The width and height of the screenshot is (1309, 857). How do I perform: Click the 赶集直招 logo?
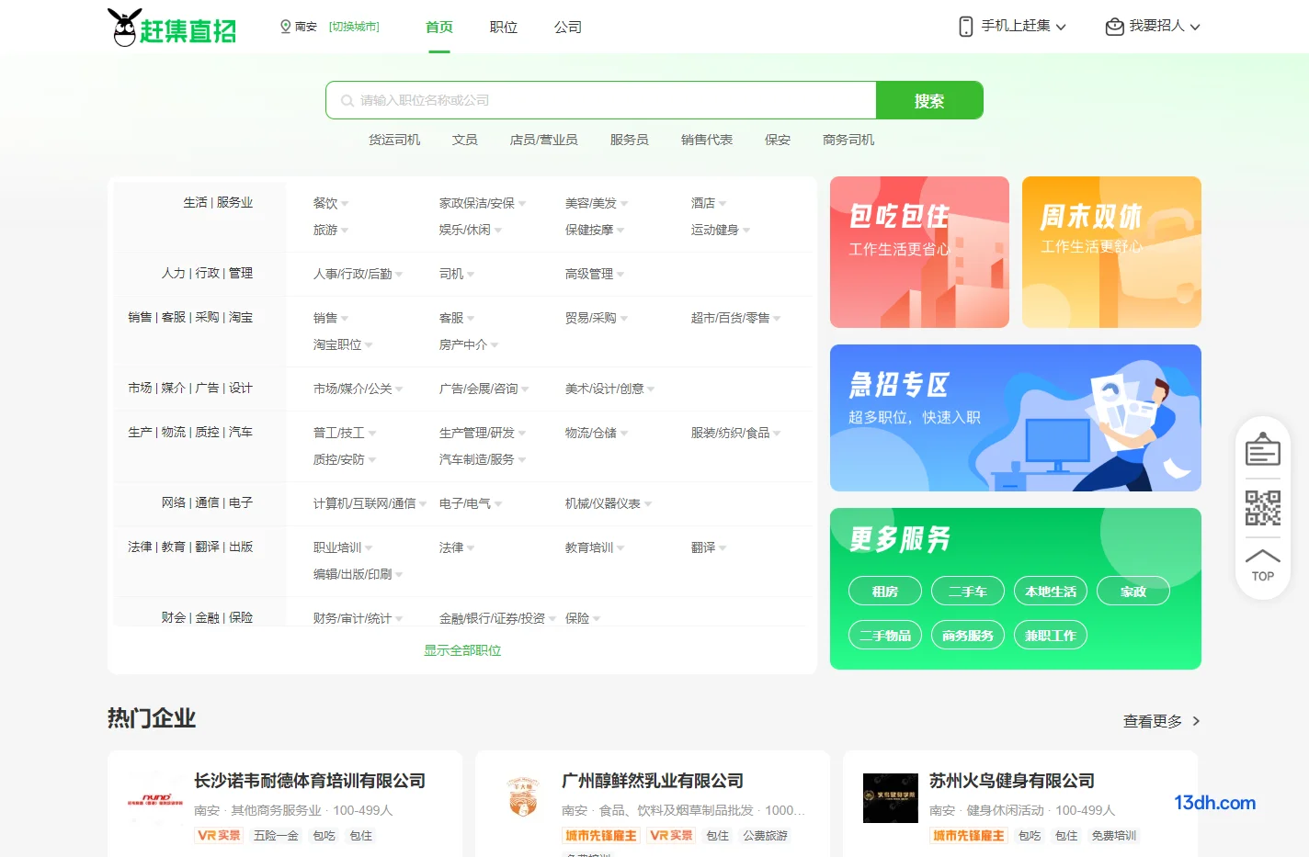coord(172,27)
